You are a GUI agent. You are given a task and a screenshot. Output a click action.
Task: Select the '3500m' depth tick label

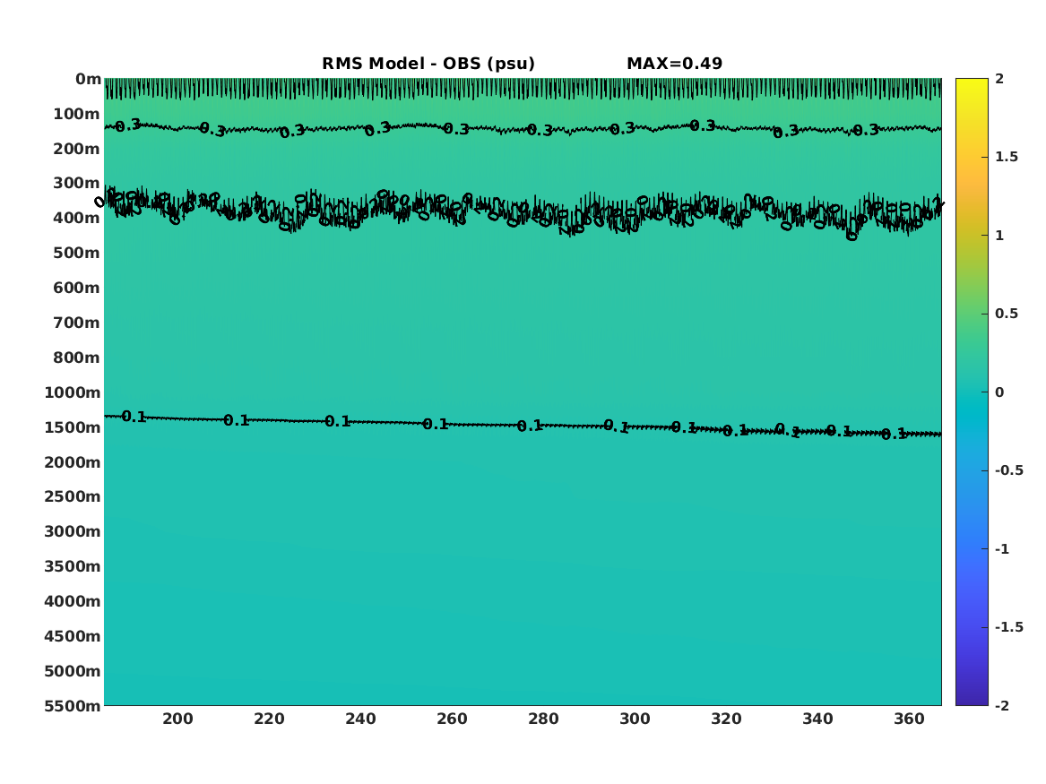pyautogui.click(x=73, y=566)
